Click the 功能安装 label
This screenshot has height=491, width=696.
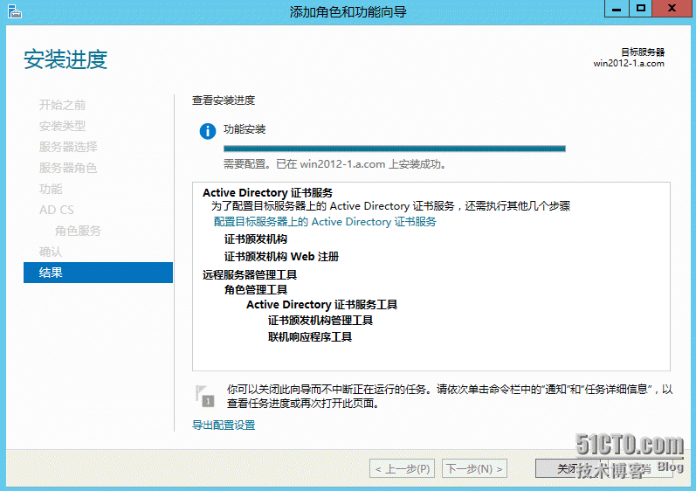coord(245,129)
